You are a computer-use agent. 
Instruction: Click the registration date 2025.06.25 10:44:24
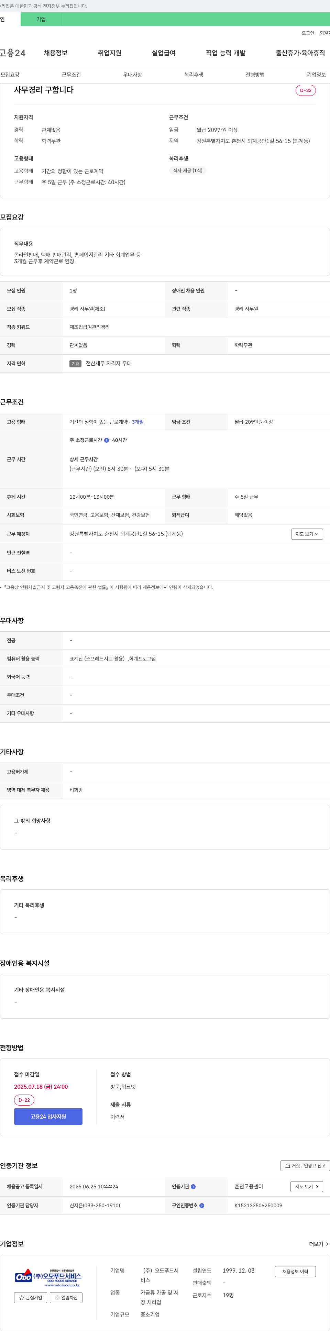[x=94, y=1187]
